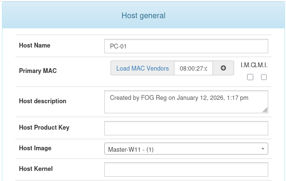
Task: Tick the I.M.C. checkbox
Action: pyautogui.click(x=250, y=77)
